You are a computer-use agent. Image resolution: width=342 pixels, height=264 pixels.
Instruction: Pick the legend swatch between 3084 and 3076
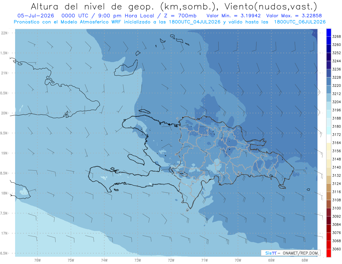coord(329,228)
